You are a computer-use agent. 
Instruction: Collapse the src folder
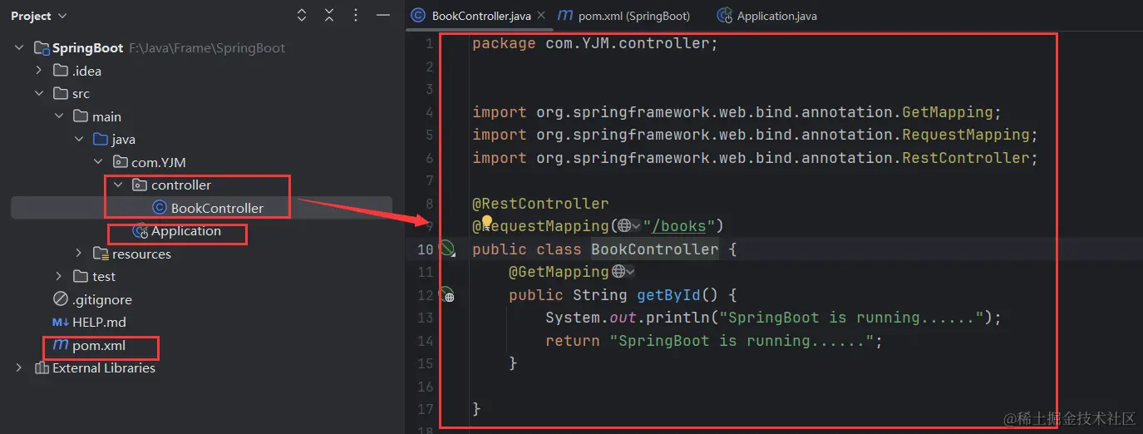point(38,94)
